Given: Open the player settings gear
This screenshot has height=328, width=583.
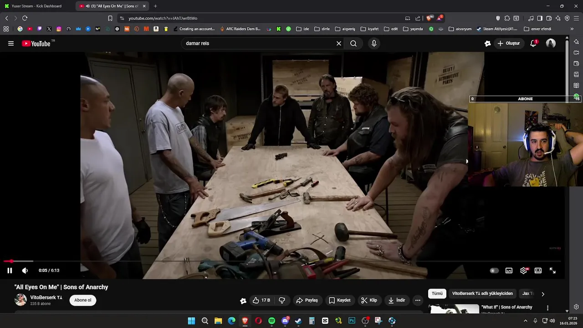Looking at the screenshot, I should (x=523, y=271).
